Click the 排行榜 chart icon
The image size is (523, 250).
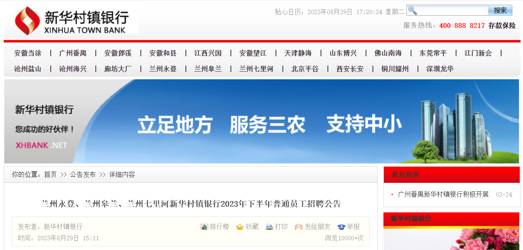(204, 227)
